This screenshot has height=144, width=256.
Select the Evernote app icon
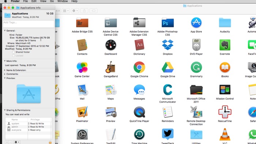[x=225, y=45]
